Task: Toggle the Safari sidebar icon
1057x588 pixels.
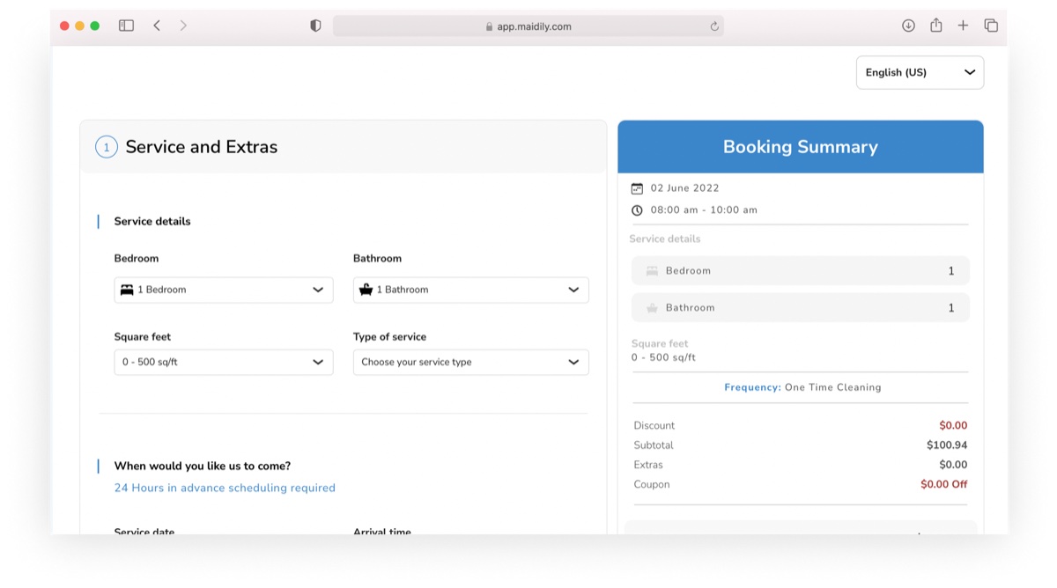Action: pos(126,26)
